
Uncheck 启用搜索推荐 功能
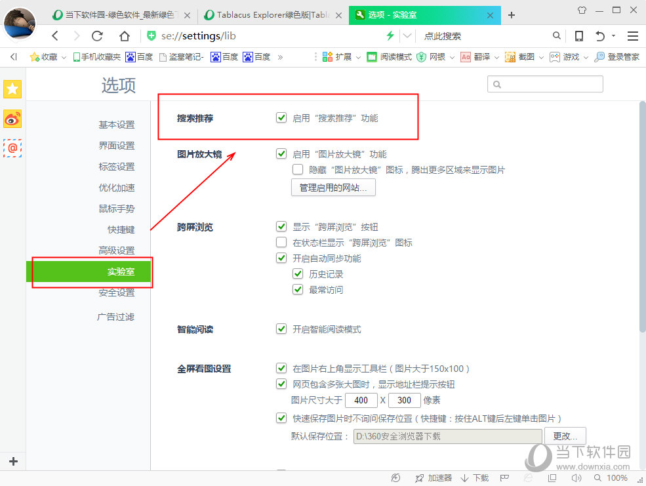click(x=281, y=117)
